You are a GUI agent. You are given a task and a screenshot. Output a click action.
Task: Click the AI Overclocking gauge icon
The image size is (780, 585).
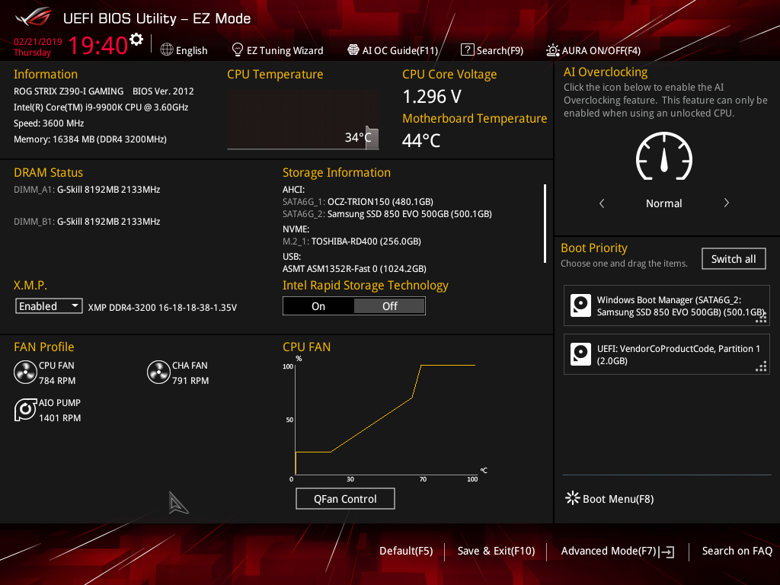[x=664, y=156]
